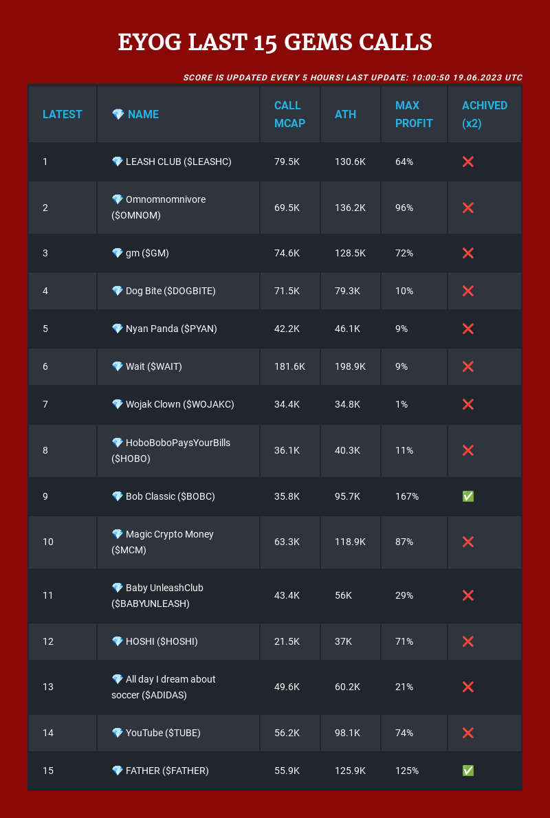Click the gem icon beside HOSHI ($HOSHI)
Viewport: 550px width, 818px height.
pos(118,641)
